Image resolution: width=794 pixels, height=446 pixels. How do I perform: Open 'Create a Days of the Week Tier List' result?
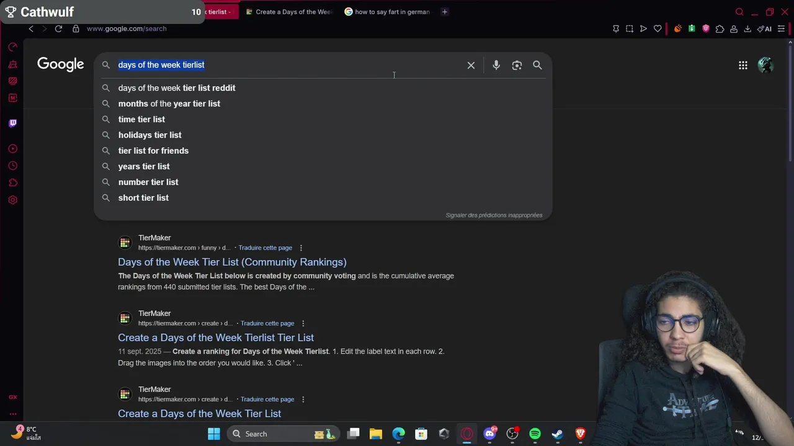pos(199,414)
